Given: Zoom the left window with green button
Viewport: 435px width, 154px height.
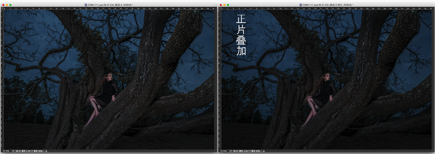Looking at the screenshot, I should 11,5.
